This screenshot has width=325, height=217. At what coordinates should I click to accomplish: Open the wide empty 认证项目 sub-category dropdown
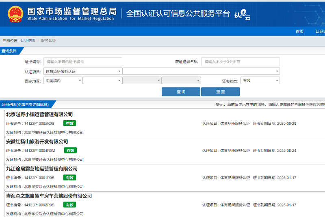[x=201, y=71]
